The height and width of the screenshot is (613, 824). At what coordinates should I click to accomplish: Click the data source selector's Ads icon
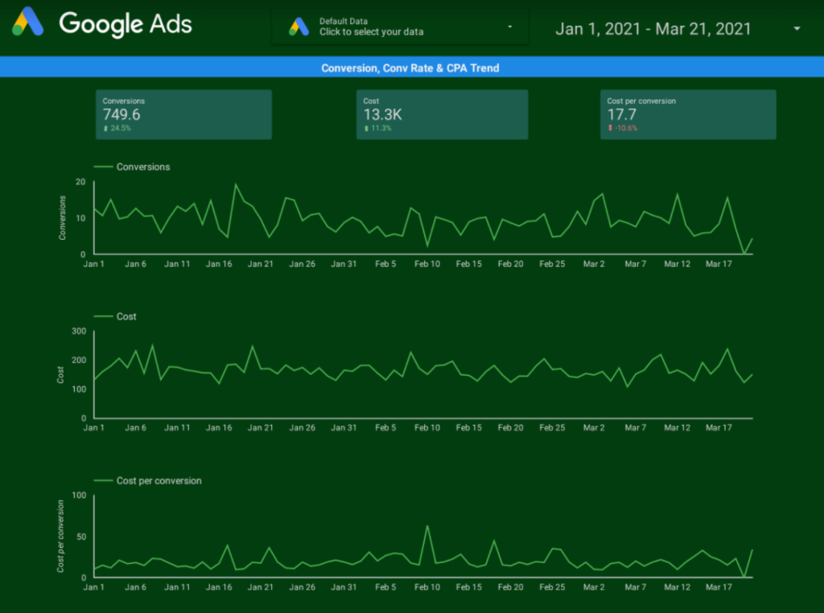[299, 27]
